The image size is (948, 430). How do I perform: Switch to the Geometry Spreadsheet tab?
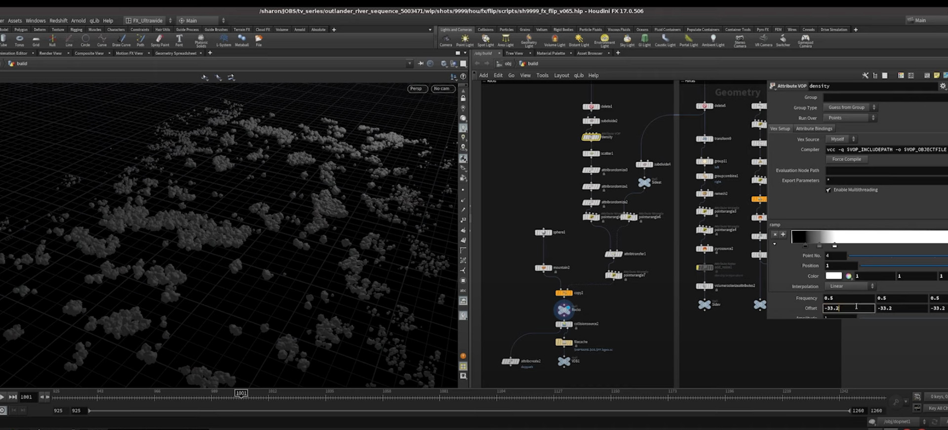(176, 53)
